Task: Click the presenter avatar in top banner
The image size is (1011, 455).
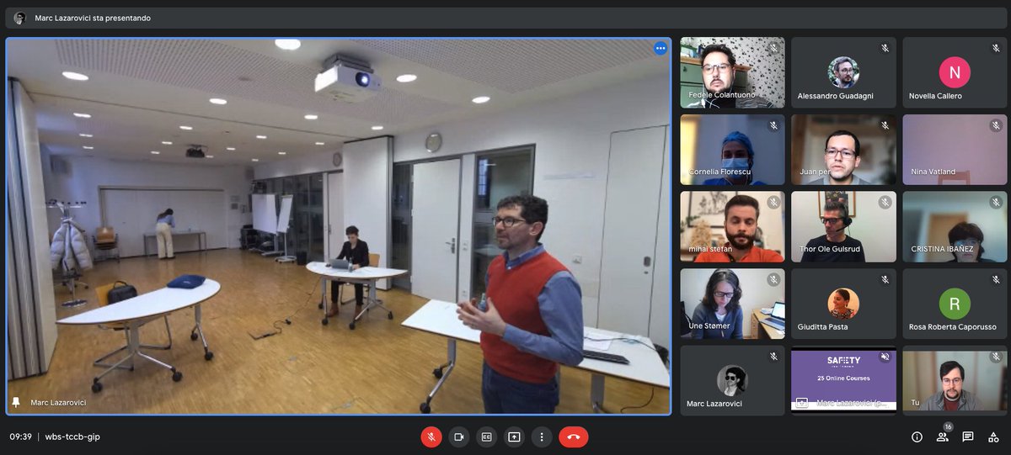Action: pyautogui.click(x=19, y=18)
